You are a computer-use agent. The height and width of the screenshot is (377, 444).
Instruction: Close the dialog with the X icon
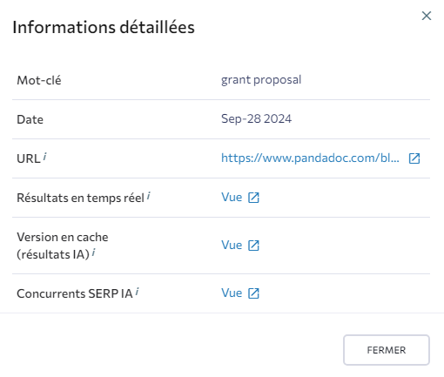427,16
